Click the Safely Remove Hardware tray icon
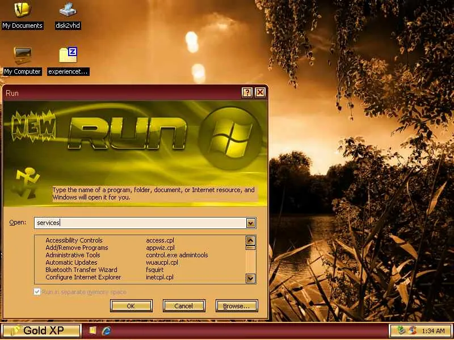The height and width of the screenshot is (340, 454). (x=401, y=330)
